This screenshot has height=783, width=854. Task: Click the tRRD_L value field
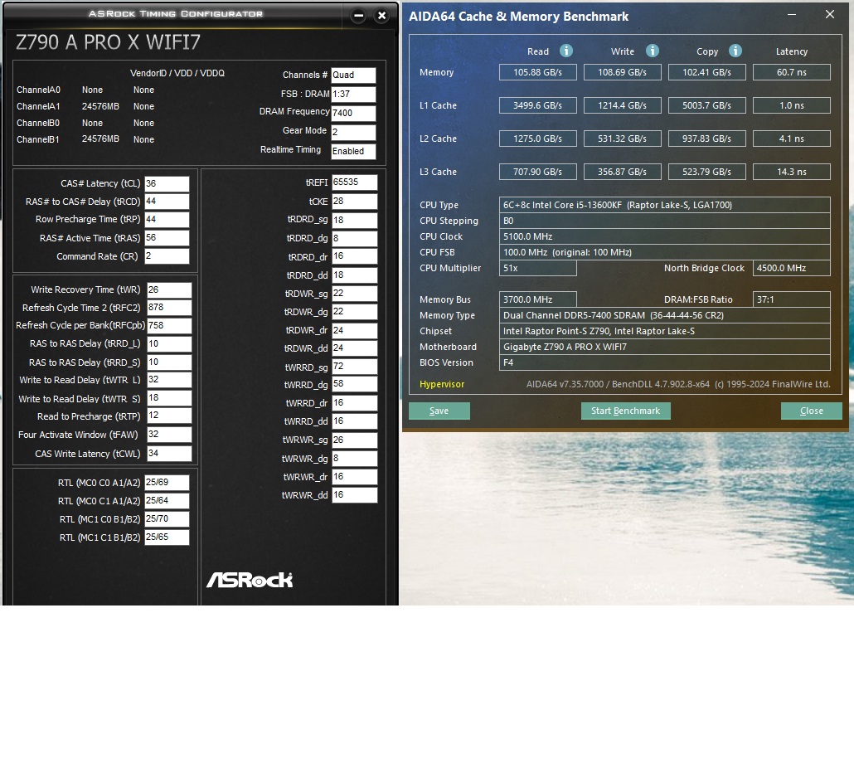tap(169, 344)
